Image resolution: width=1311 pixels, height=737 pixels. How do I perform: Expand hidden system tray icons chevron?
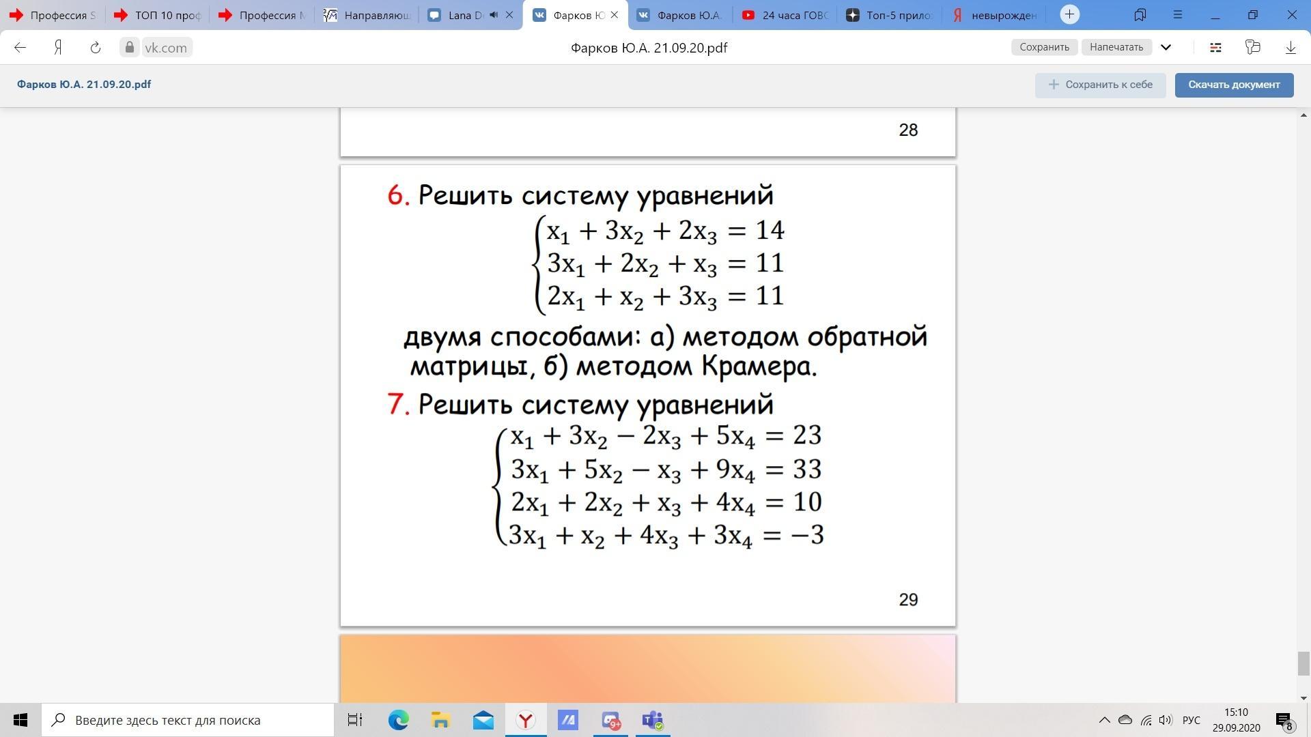[1103, 720]
